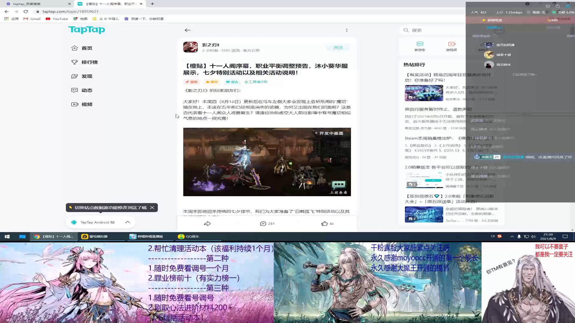Click the volume tray icon
The width and height of the screenshot is (575, 323).
pyautogui.click(x=533, y=236)
